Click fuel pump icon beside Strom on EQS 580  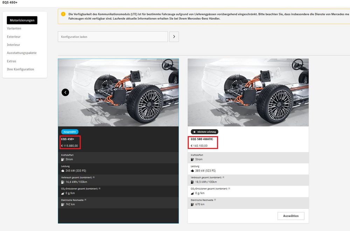pos(192,159)
